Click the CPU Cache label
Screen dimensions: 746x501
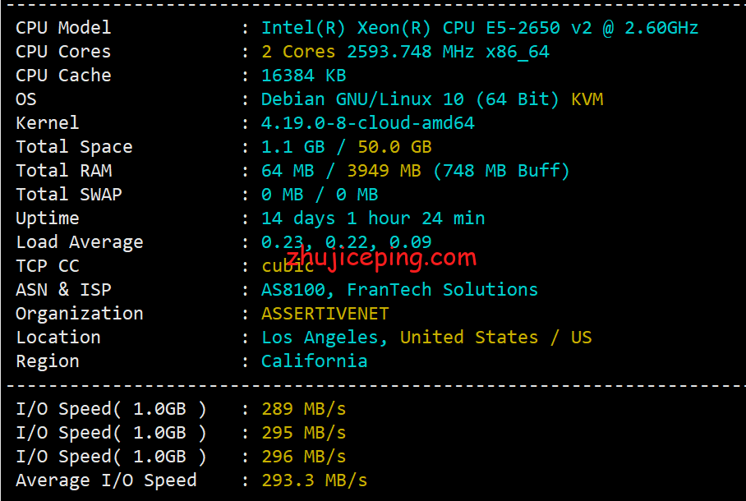(x=63, y=76)
